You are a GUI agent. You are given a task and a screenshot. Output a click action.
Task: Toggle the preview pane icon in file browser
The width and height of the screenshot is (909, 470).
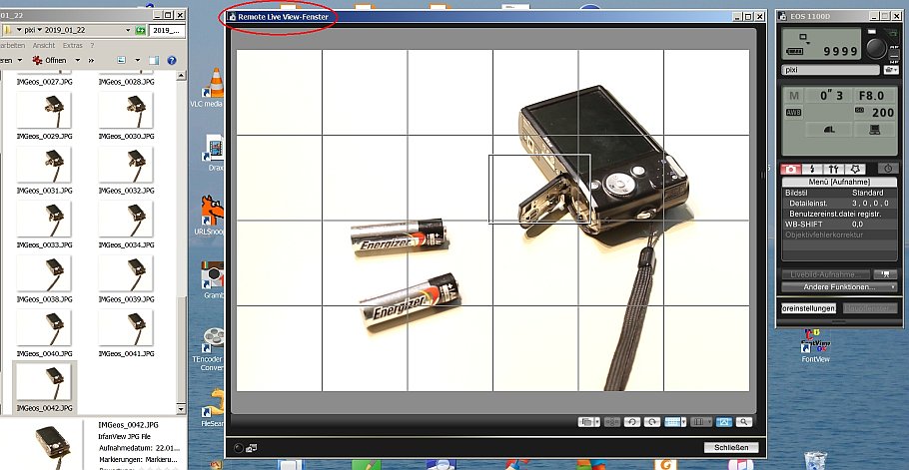pyautogui.click(x=154, y=60)
